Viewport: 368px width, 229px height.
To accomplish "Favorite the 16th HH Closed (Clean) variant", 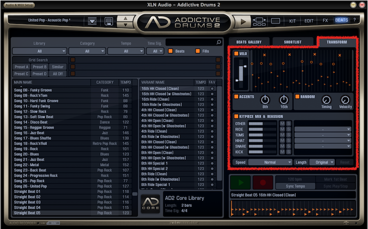I will 212,88.
